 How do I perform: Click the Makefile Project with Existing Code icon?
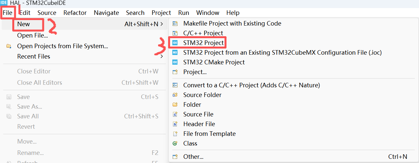click(175, 23)
